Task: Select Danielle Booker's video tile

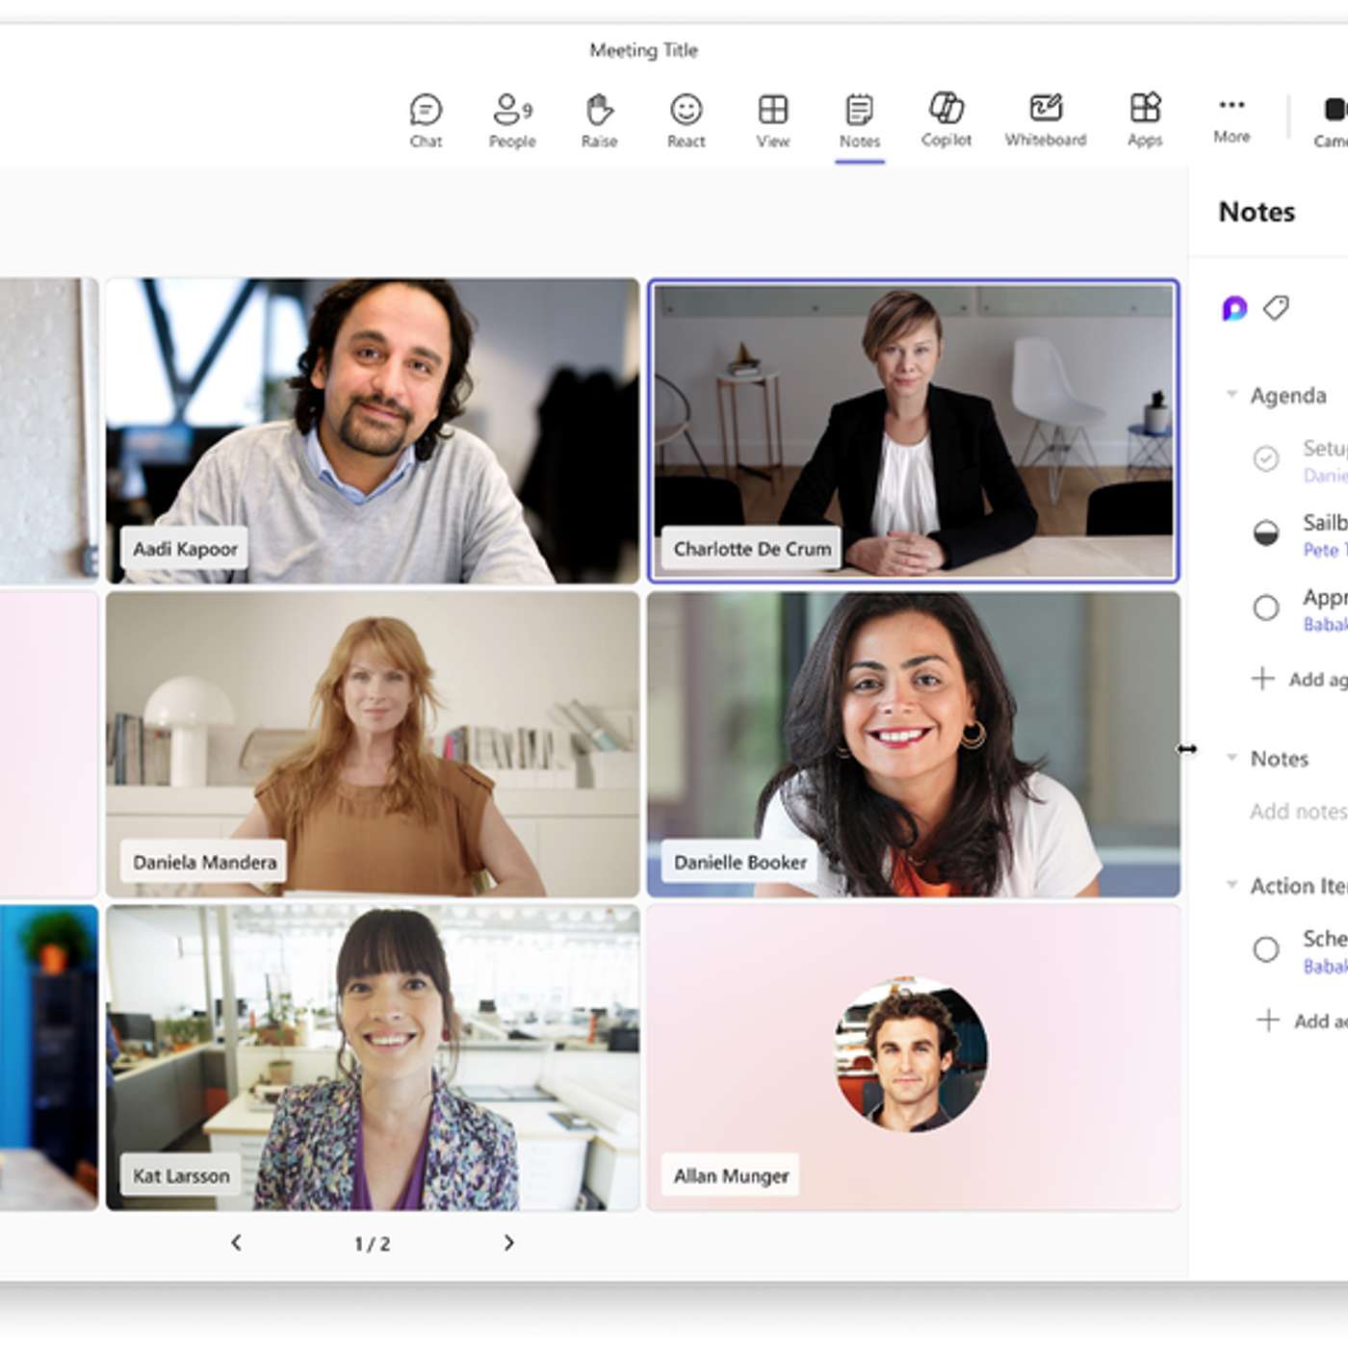Action: click(x=913, y=744)
